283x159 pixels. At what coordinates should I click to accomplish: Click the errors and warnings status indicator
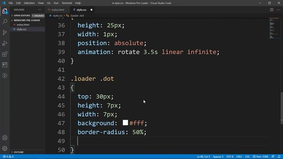[8, 157]
